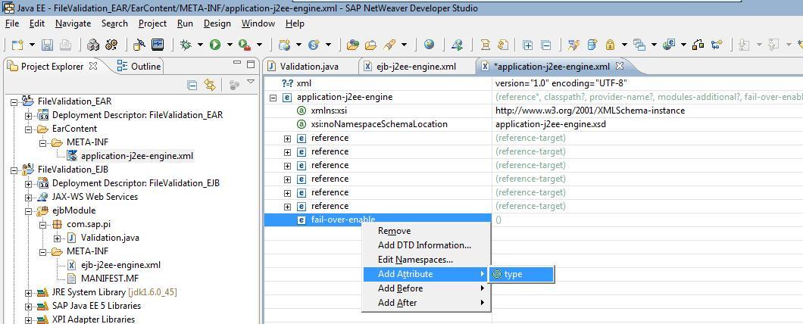Select MANIFEST.MF in the project tree
The height and width of the screenshot is (324, 803).
(x=110, y=279)
